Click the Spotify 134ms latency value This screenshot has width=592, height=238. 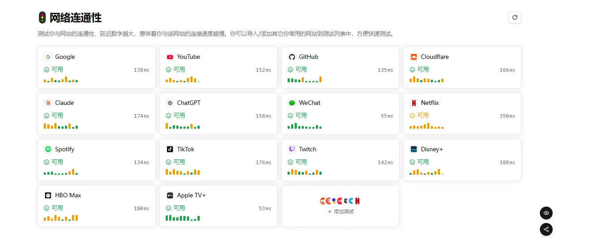(141, 162)
